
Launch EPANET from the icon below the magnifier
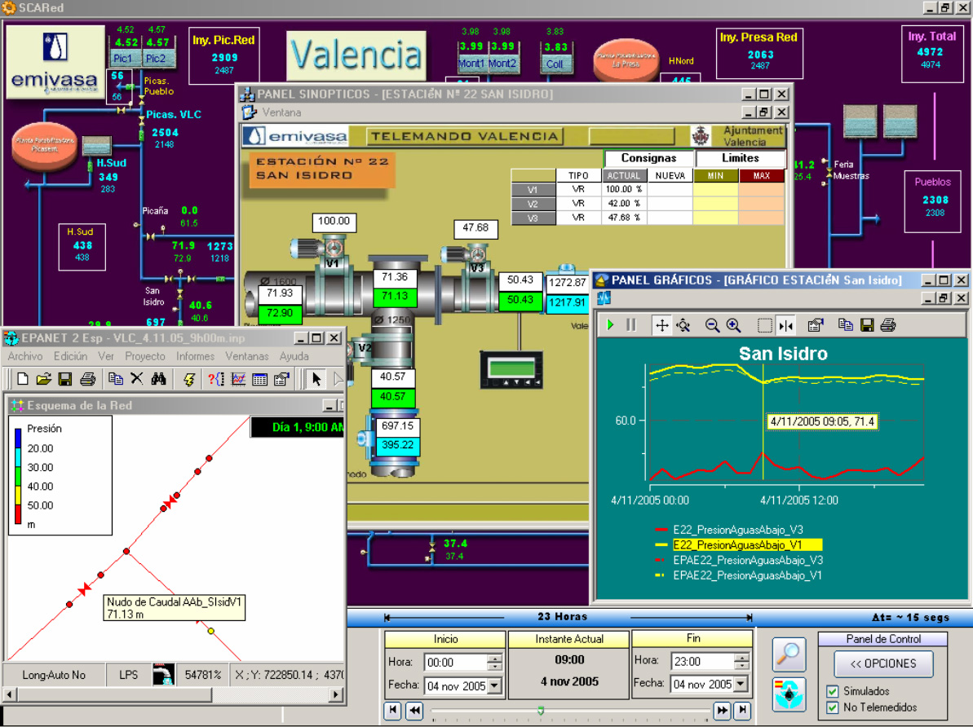point(789,694)
